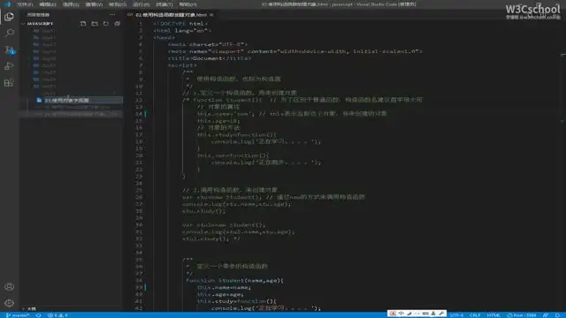This screenshot has width=566, height=318.
Task: Click this.name=name on line 39
Action: (224, 287)
